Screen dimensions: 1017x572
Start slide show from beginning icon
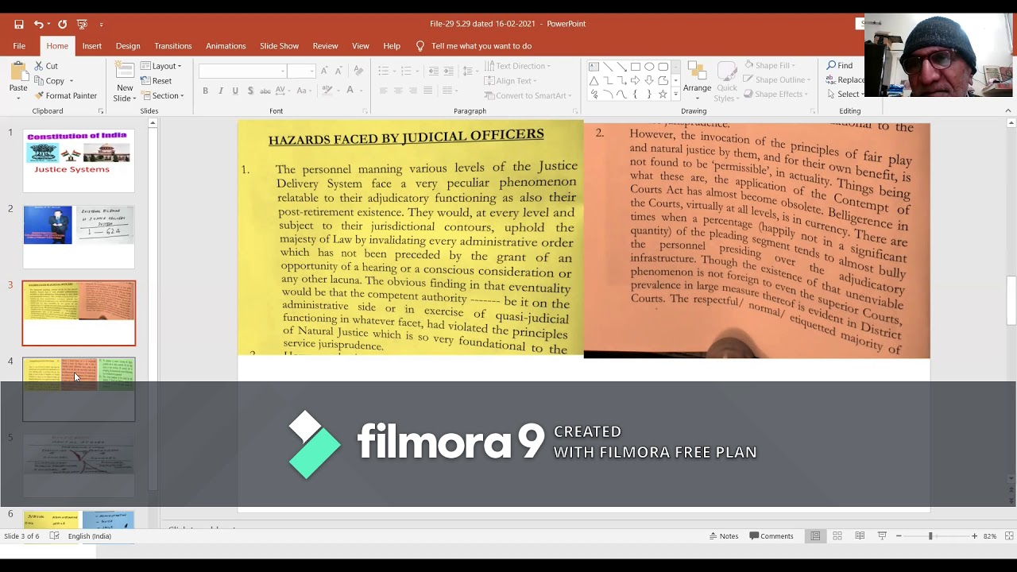click(82, 24)
